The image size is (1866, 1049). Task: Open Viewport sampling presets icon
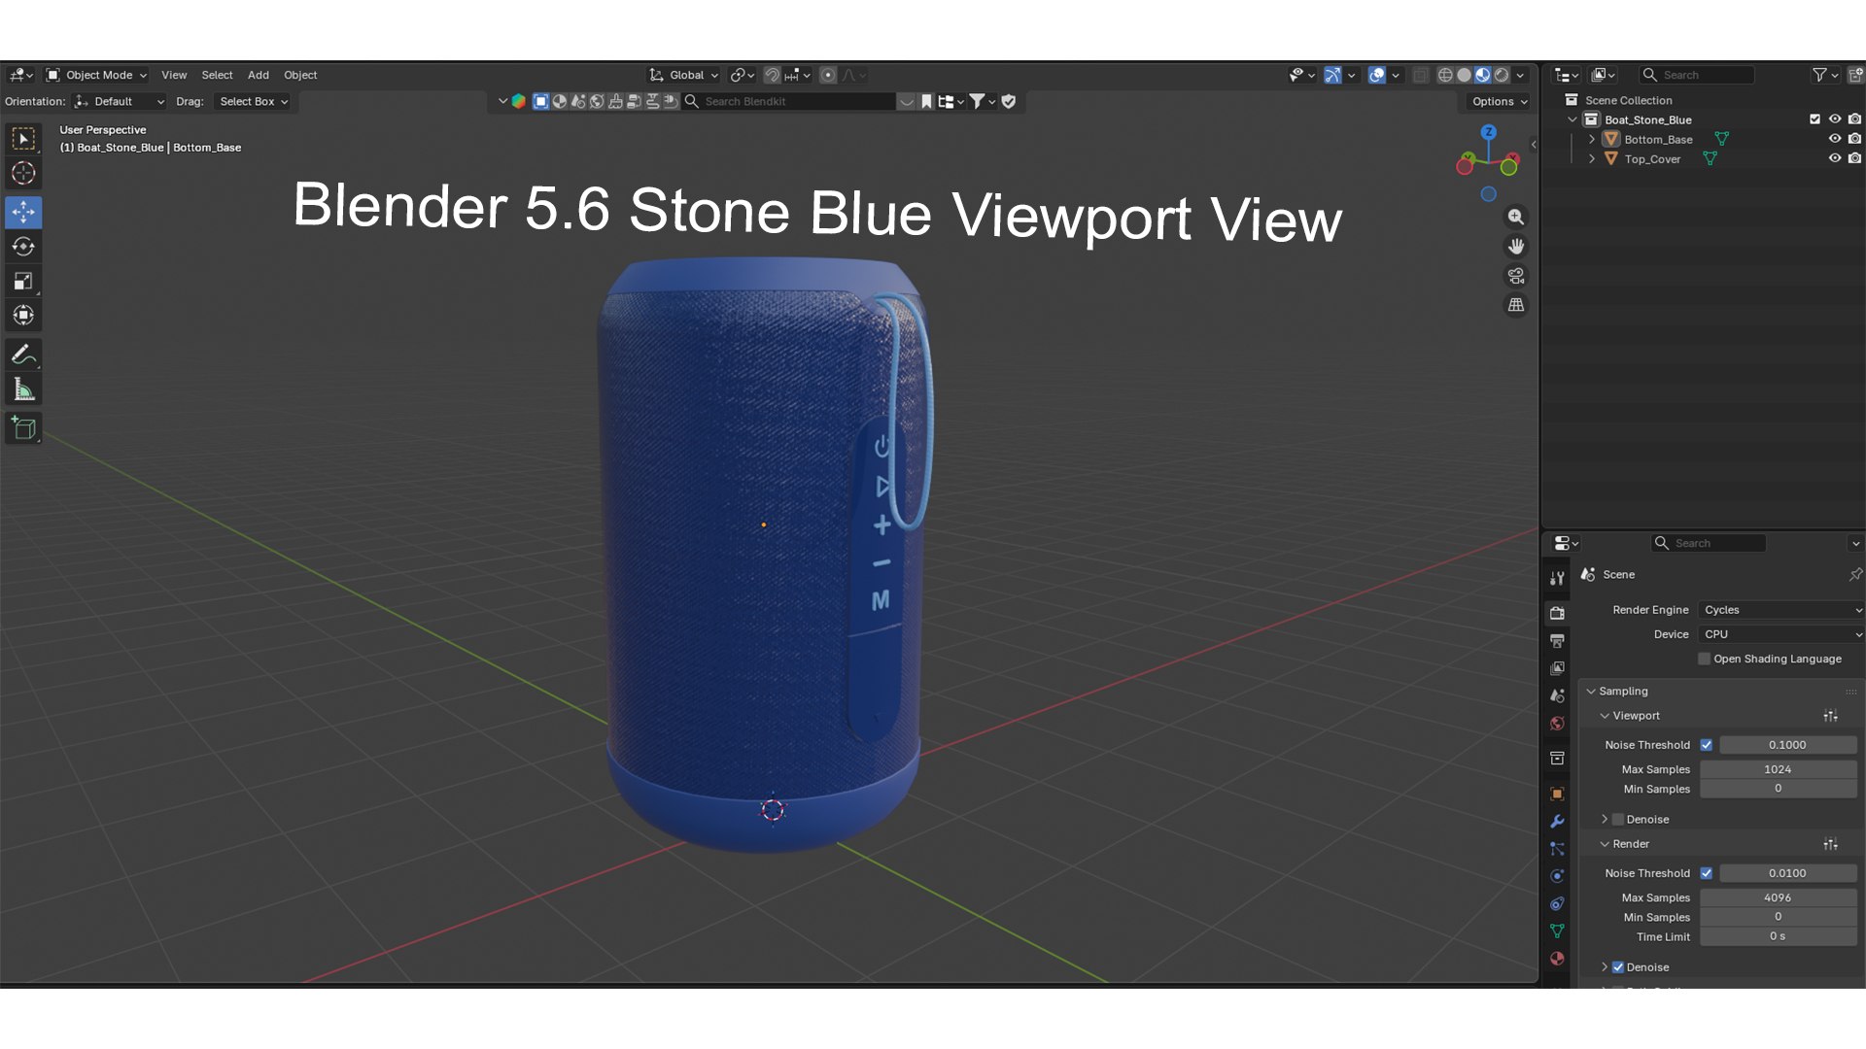coord(1830,716)
